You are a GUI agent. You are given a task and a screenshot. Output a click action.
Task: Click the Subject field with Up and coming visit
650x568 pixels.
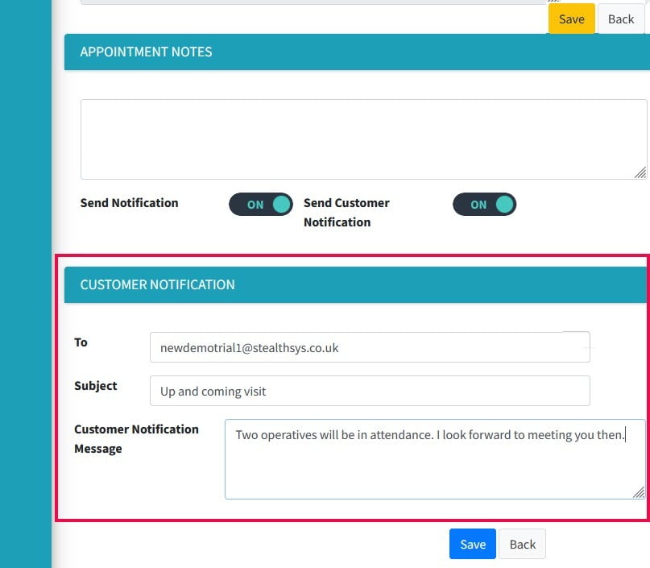(x=370, y=392)
